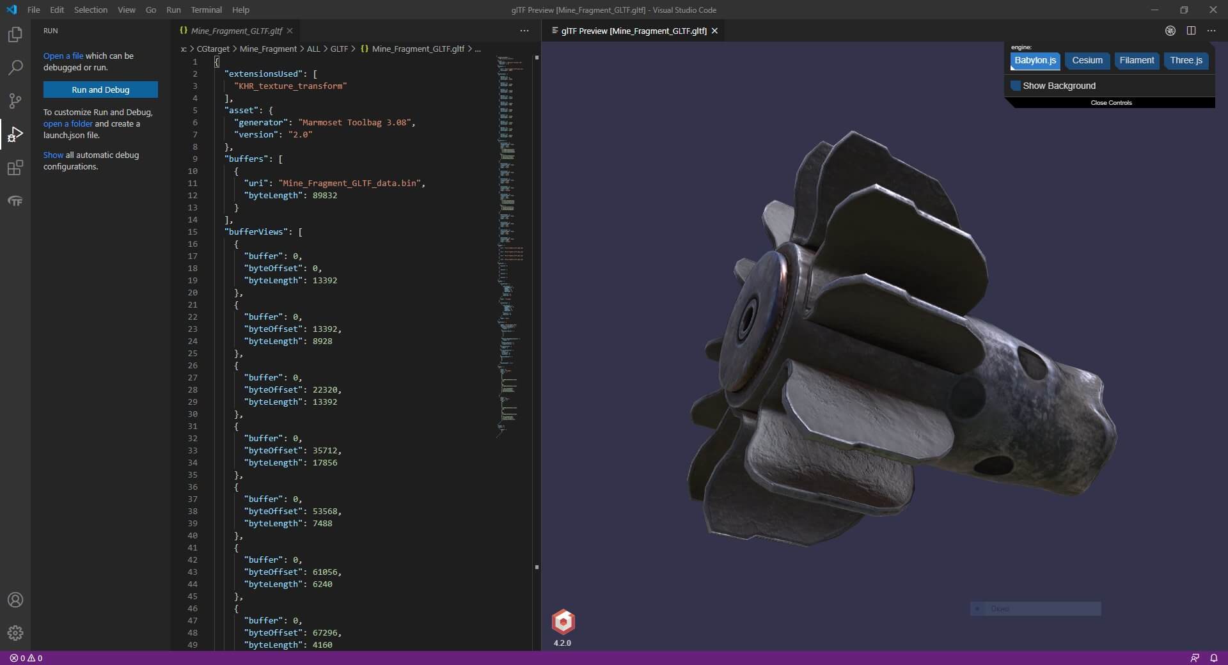The height and width of the screenshot is (665, 1228).
Task: Enable the Show Background checkbox
Action: (x=1016, y=86)
